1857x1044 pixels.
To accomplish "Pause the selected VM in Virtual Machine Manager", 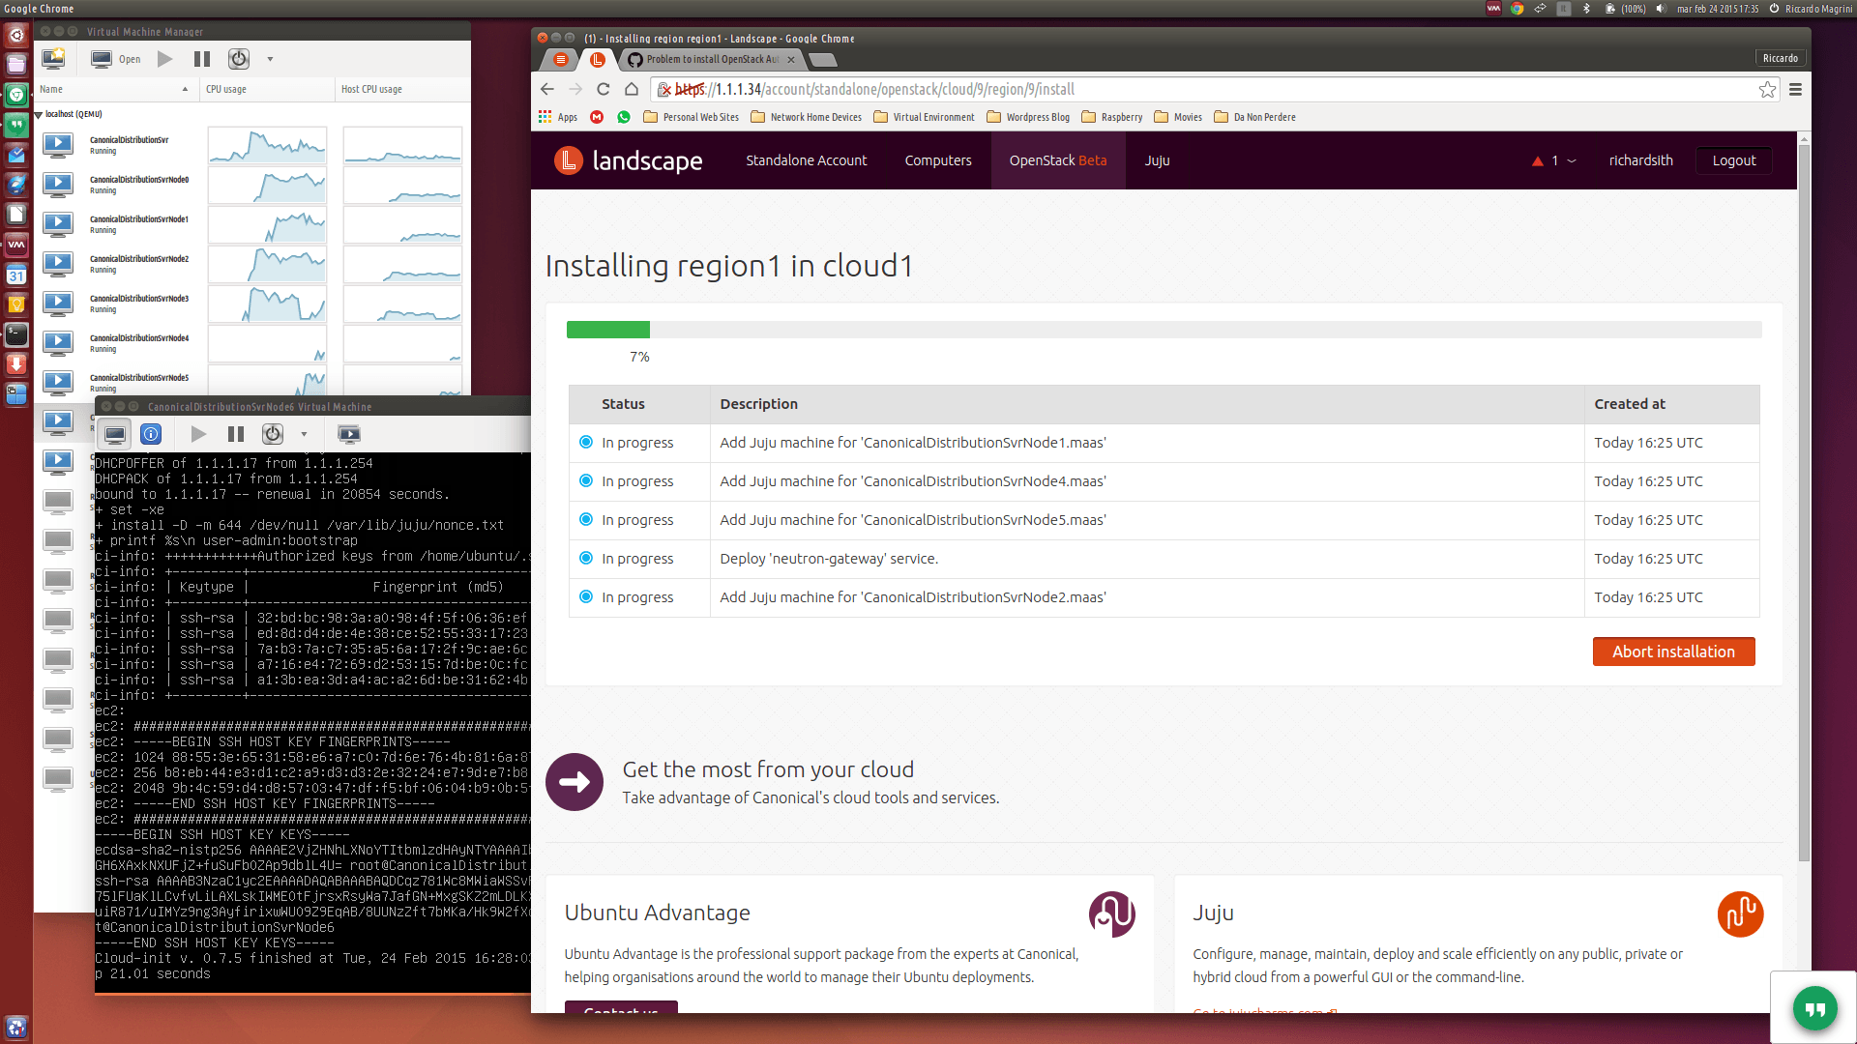I will [202, 59].
